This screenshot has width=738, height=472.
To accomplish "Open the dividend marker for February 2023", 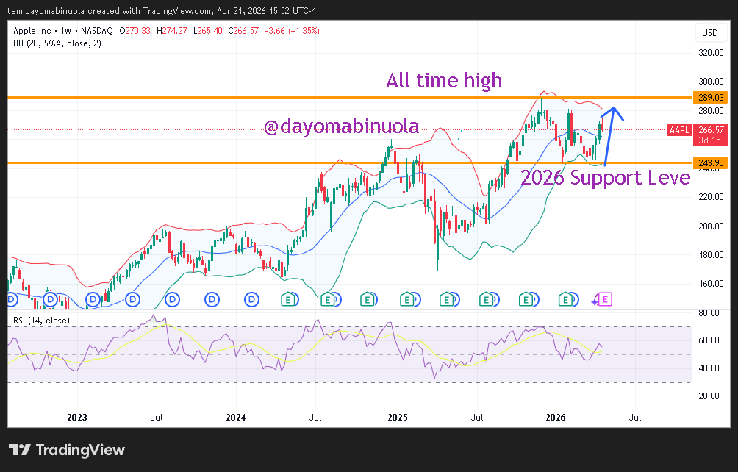I will tap(93, 299).
